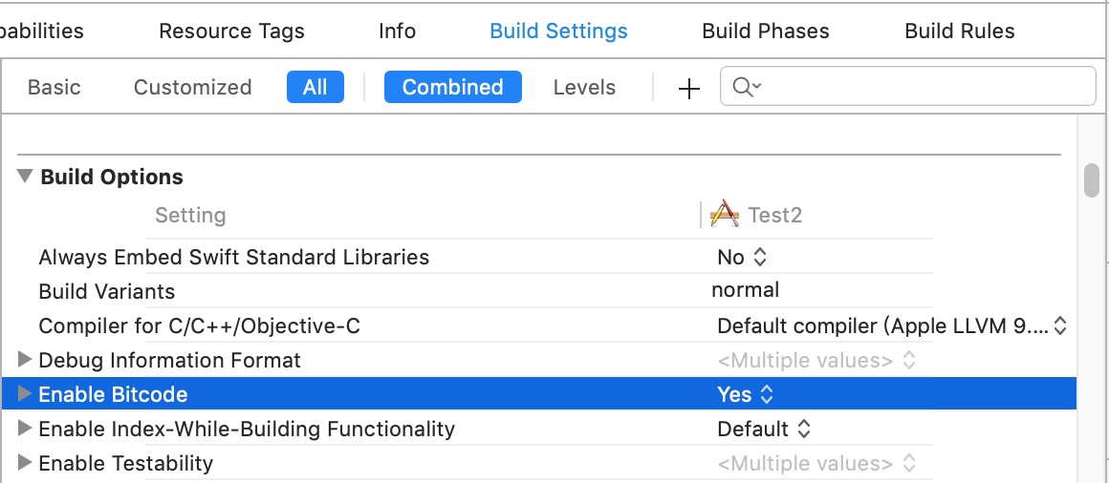
Task: Expand Debug Information Format row
Action: point(26,360)
